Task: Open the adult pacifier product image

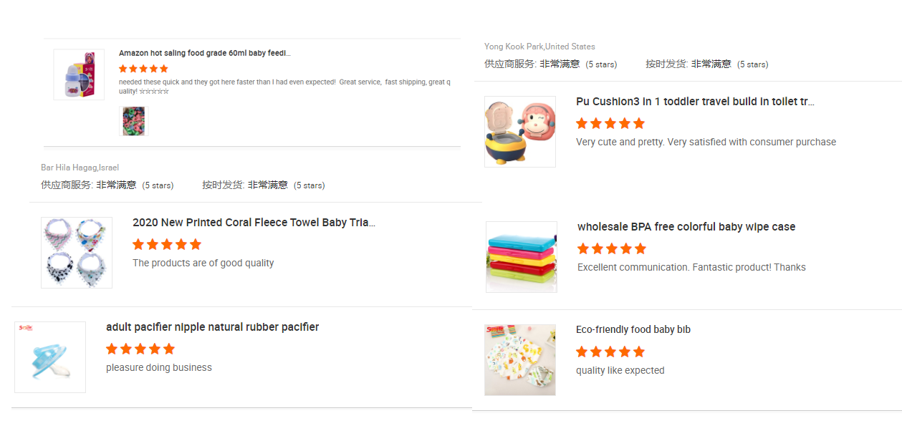Action: tap(50, 357)
